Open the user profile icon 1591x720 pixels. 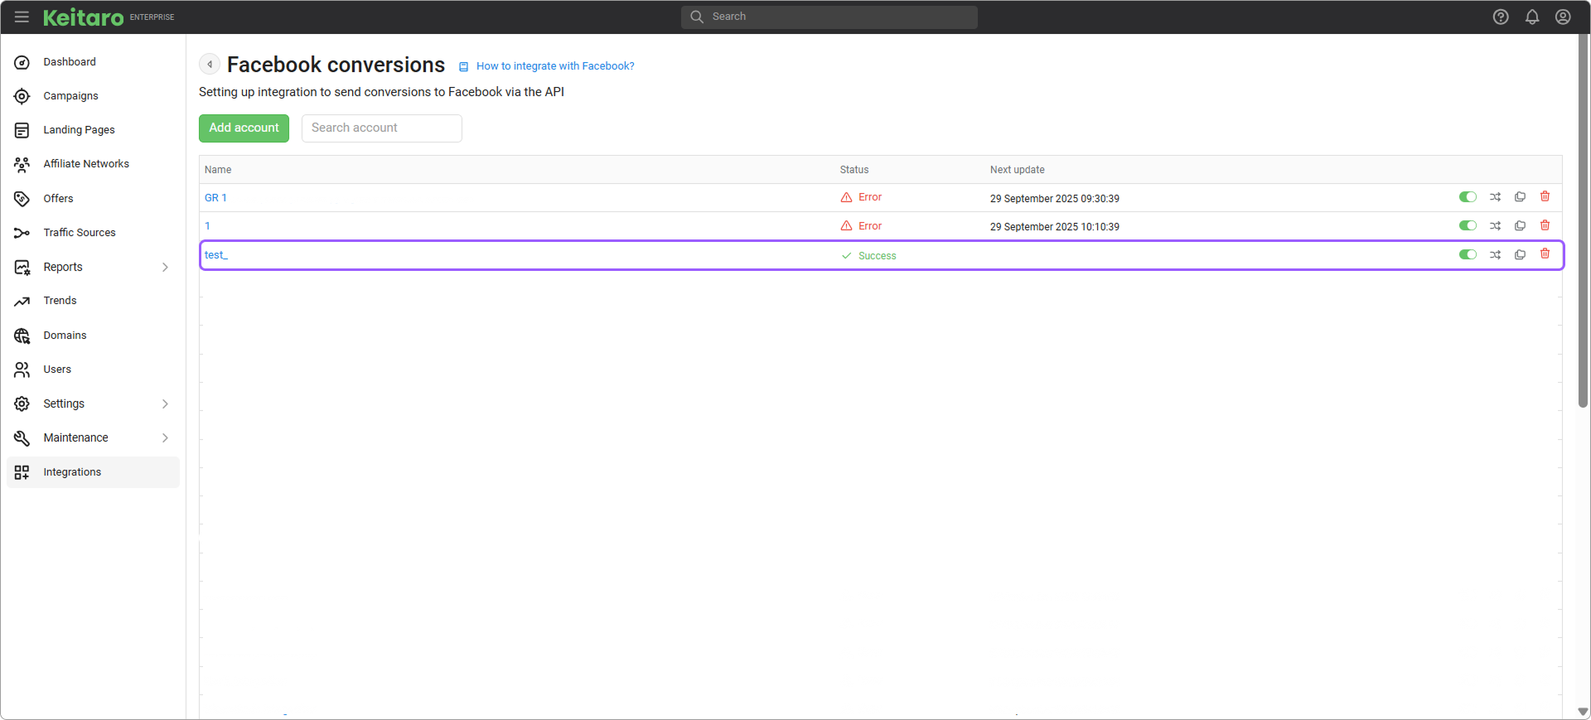point(1563,17)
